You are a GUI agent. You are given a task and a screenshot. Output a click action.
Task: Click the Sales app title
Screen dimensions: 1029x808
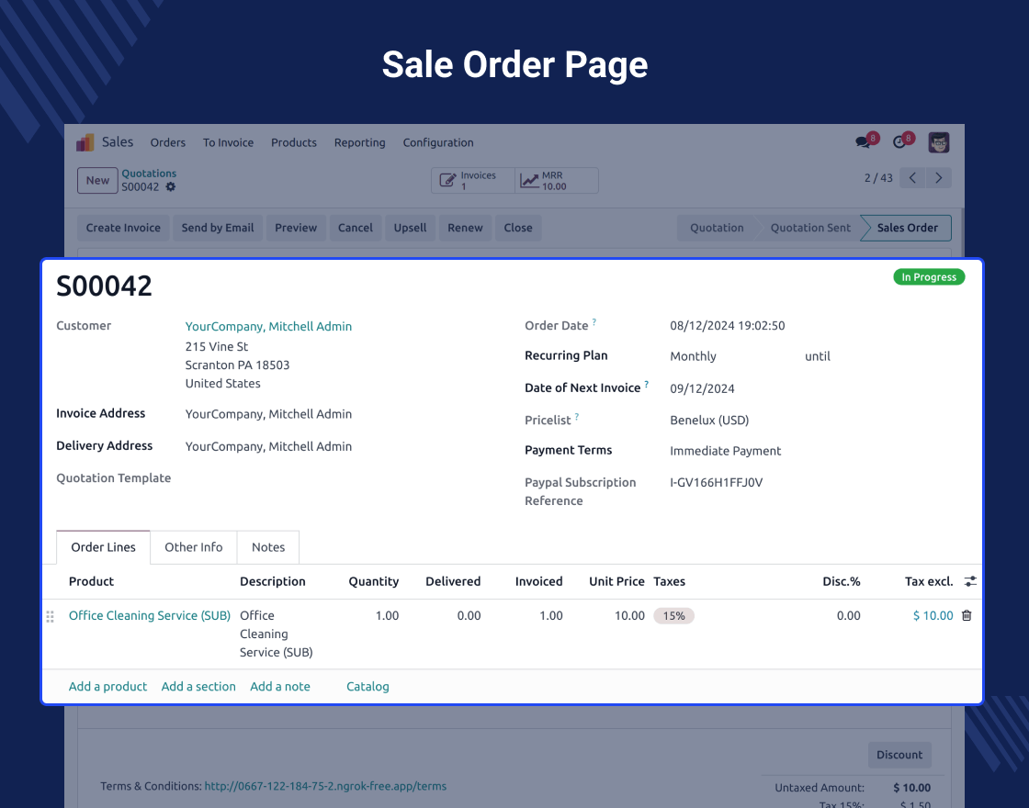click(x=118, y=141)
